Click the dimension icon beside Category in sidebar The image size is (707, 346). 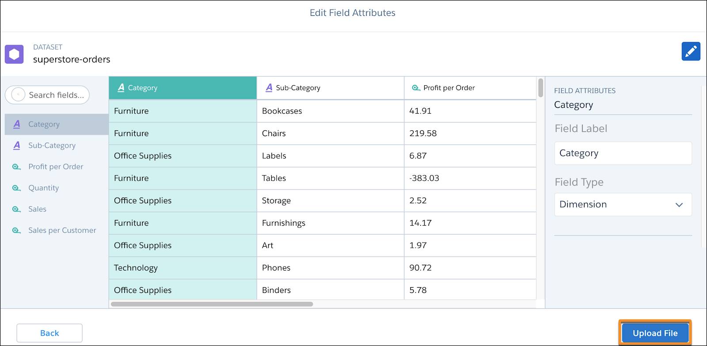pos(17,124)
